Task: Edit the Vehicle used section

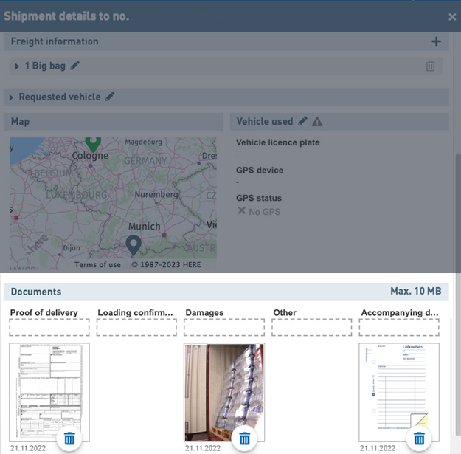Action: (302, 121)
